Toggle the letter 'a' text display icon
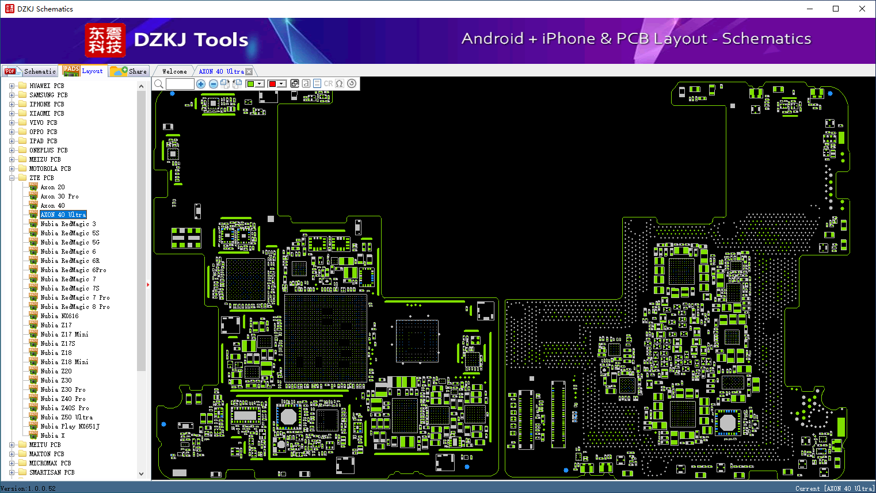The image size is (876, 493). point(306,83)
